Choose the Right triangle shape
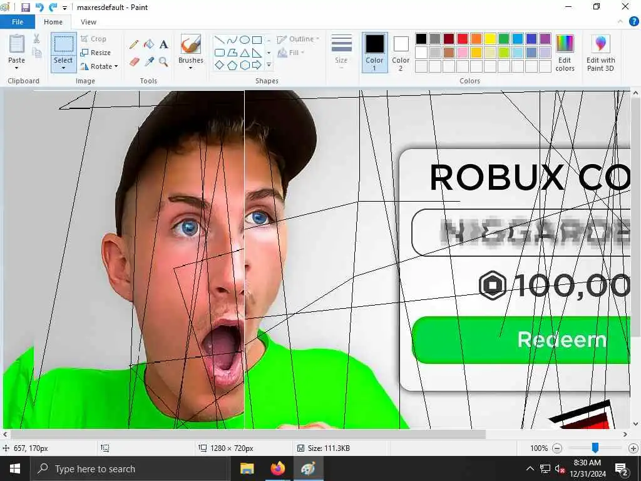 tap(257, 53)
